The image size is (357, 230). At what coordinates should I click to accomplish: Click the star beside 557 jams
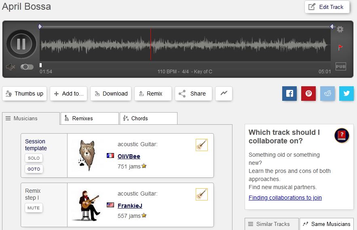(x=144, y=215)
